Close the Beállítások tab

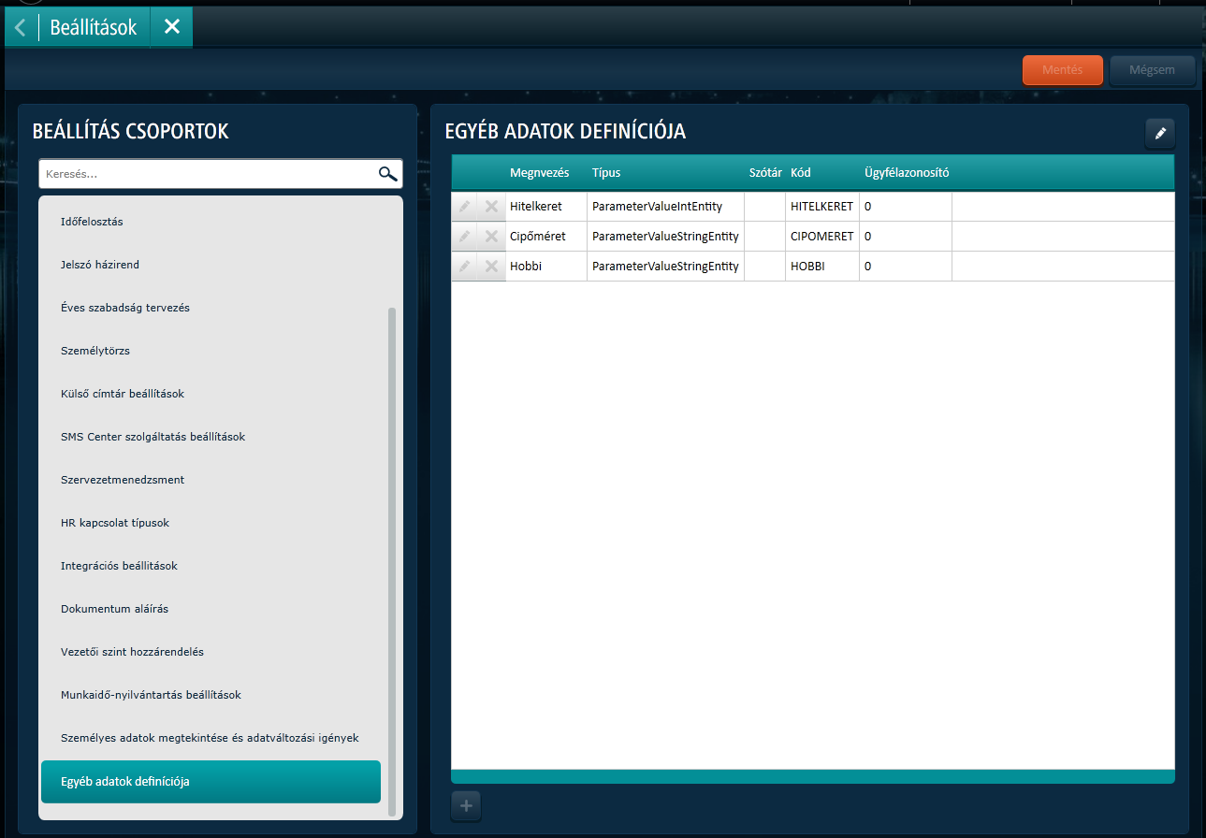click(x=171, y=27)
